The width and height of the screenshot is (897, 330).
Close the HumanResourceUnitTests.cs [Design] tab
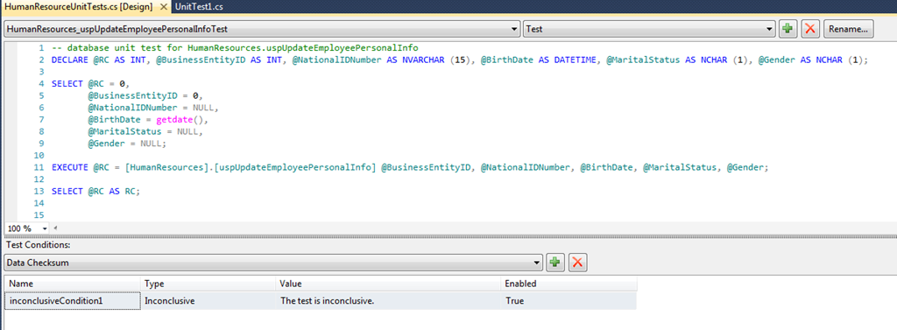point(164,7)
